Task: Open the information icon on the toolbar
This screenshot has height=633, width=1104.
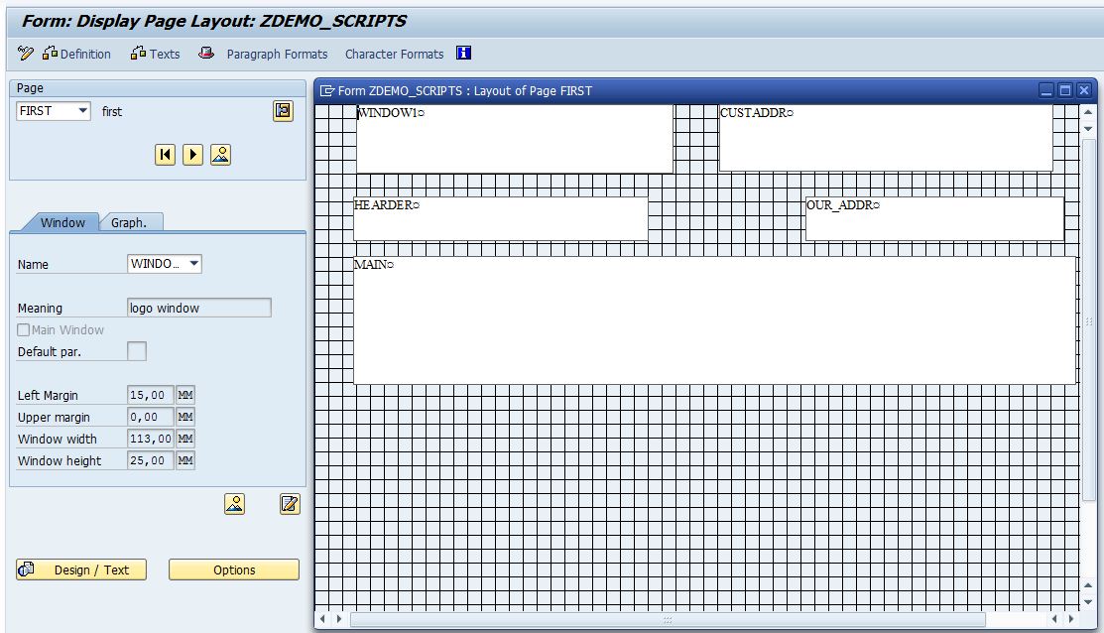Action: (x=462, y=54)
